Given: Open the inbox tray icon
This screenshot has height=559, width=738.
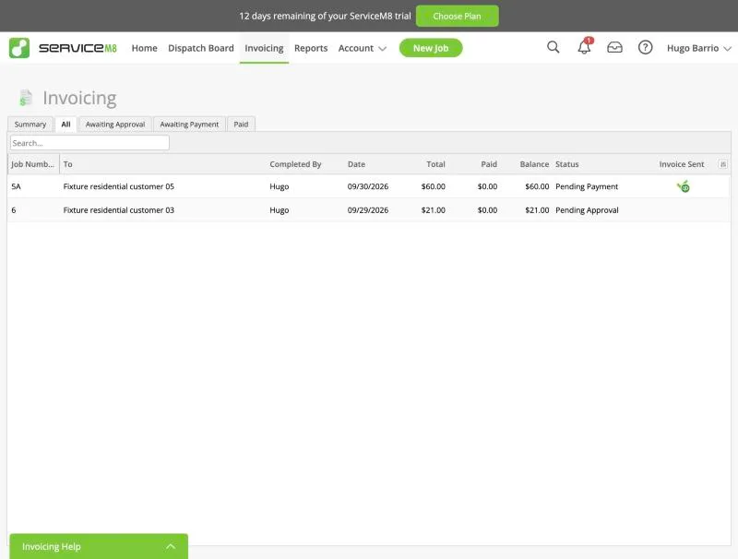Looking at the screenshot, I should click(614, 47).
